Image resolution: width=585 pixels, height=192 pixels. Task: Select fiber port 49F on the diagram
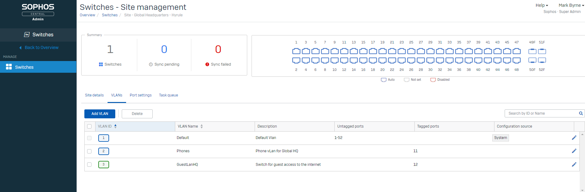pos(532,51)
